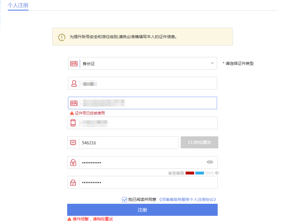Image resolution: width=282 pixels, height=222 pixels.
Task: Click the padlock icon in password field
Action: (73, 162)
